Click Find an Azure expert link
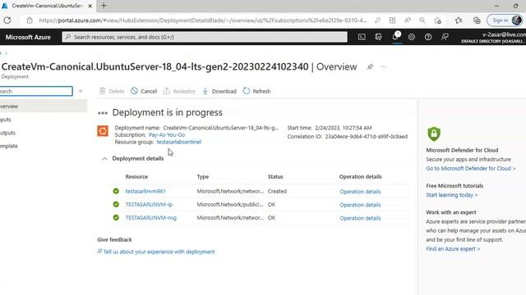 pyautogui.click(x=453, y=249)
